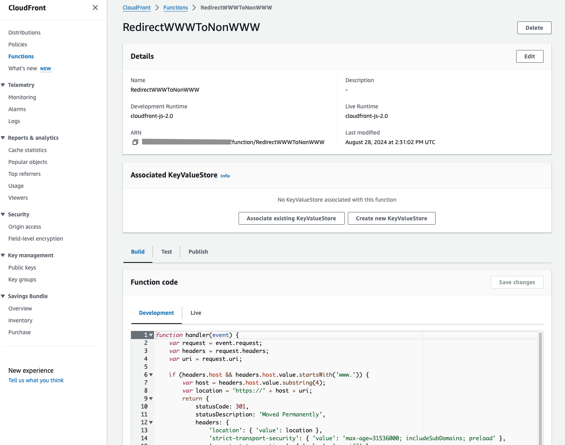Viewport: 565px width, 445px height.
Task: Click the cloudfront-js-2.0 Live Runtime value
Action: click(x=366, y=116)
